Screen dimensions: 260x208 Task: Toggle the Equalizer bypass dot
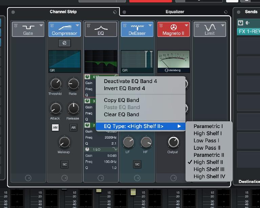click(124, 12)
